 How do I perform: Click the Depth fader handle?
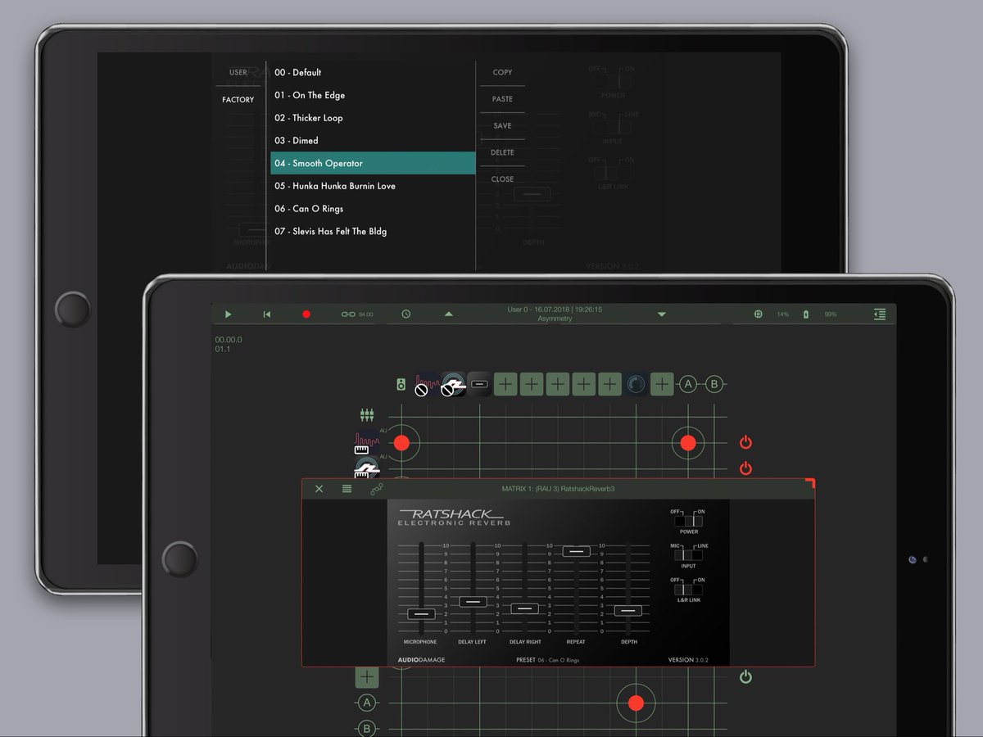tap(628, 610)
